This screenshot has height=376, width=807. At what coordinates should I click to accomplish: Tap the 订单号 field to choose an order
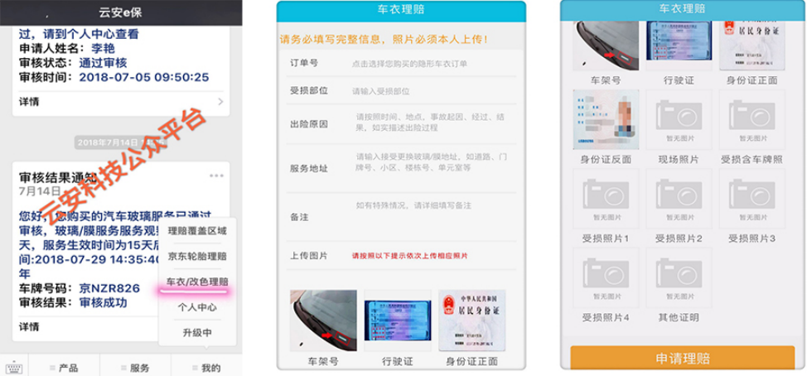coord(401,64)
